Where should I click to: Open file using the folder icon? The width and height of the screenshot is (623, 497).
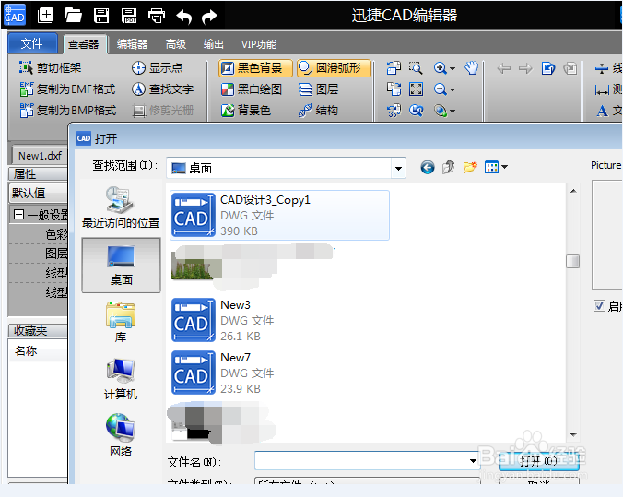(74, 16)
